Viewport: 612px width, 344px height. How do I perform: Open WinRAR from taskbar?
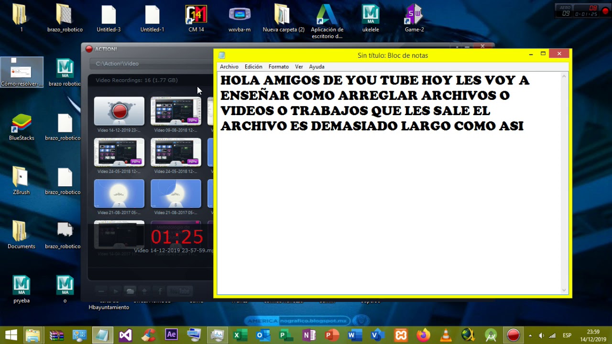click(x=56, y=335)
